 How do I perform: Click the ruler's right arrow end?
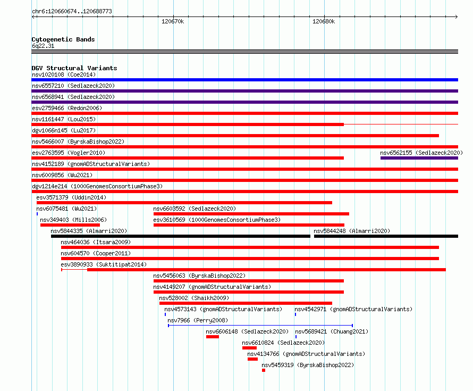tap(456, 16)
